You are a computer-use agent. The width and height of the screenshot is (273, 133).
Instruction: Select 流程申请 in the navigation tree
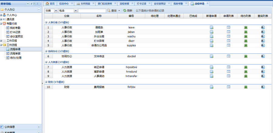[x=15, y=49]
